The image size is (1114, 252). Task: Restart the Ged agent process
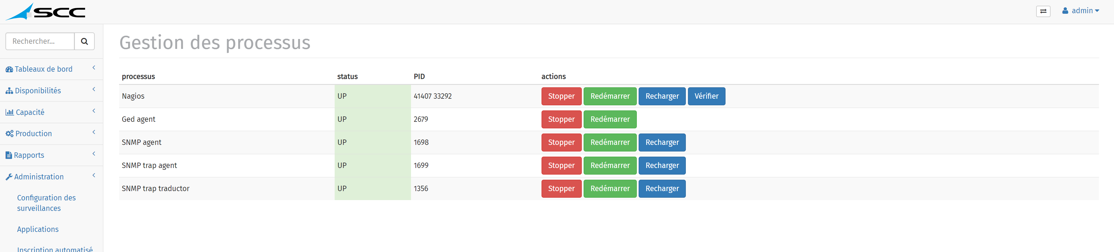(610, 119)
